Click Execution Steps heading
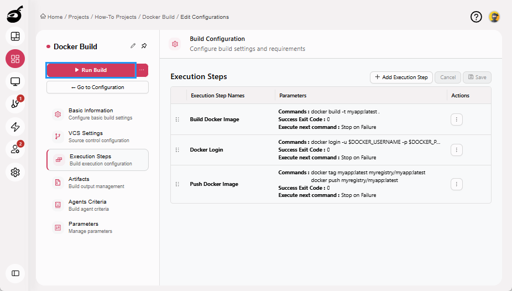 click(198, 76)
